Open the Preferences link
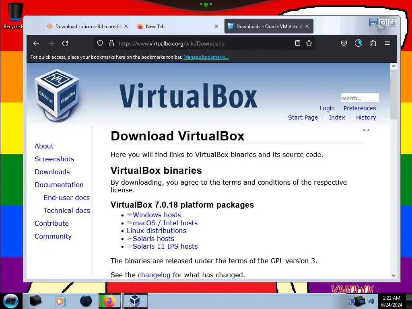 click(360, 108)
